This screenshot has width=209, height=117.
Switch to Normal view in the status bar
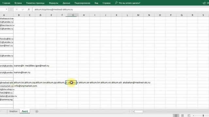[176, 116]
